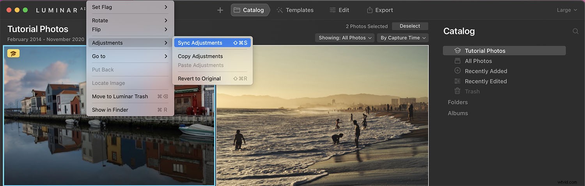Click the green fullscreen window button
The width and height of the screenshot is (585, 186).
coord(25,10)
